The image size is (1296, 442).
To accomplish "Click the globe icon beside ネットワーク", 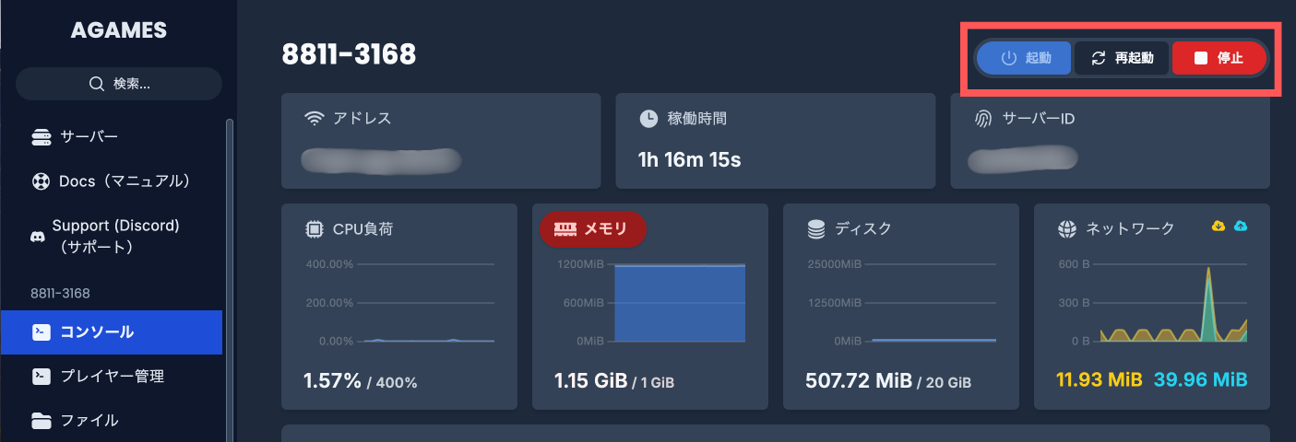I will pyautogui.click(x=1067, y=229).
